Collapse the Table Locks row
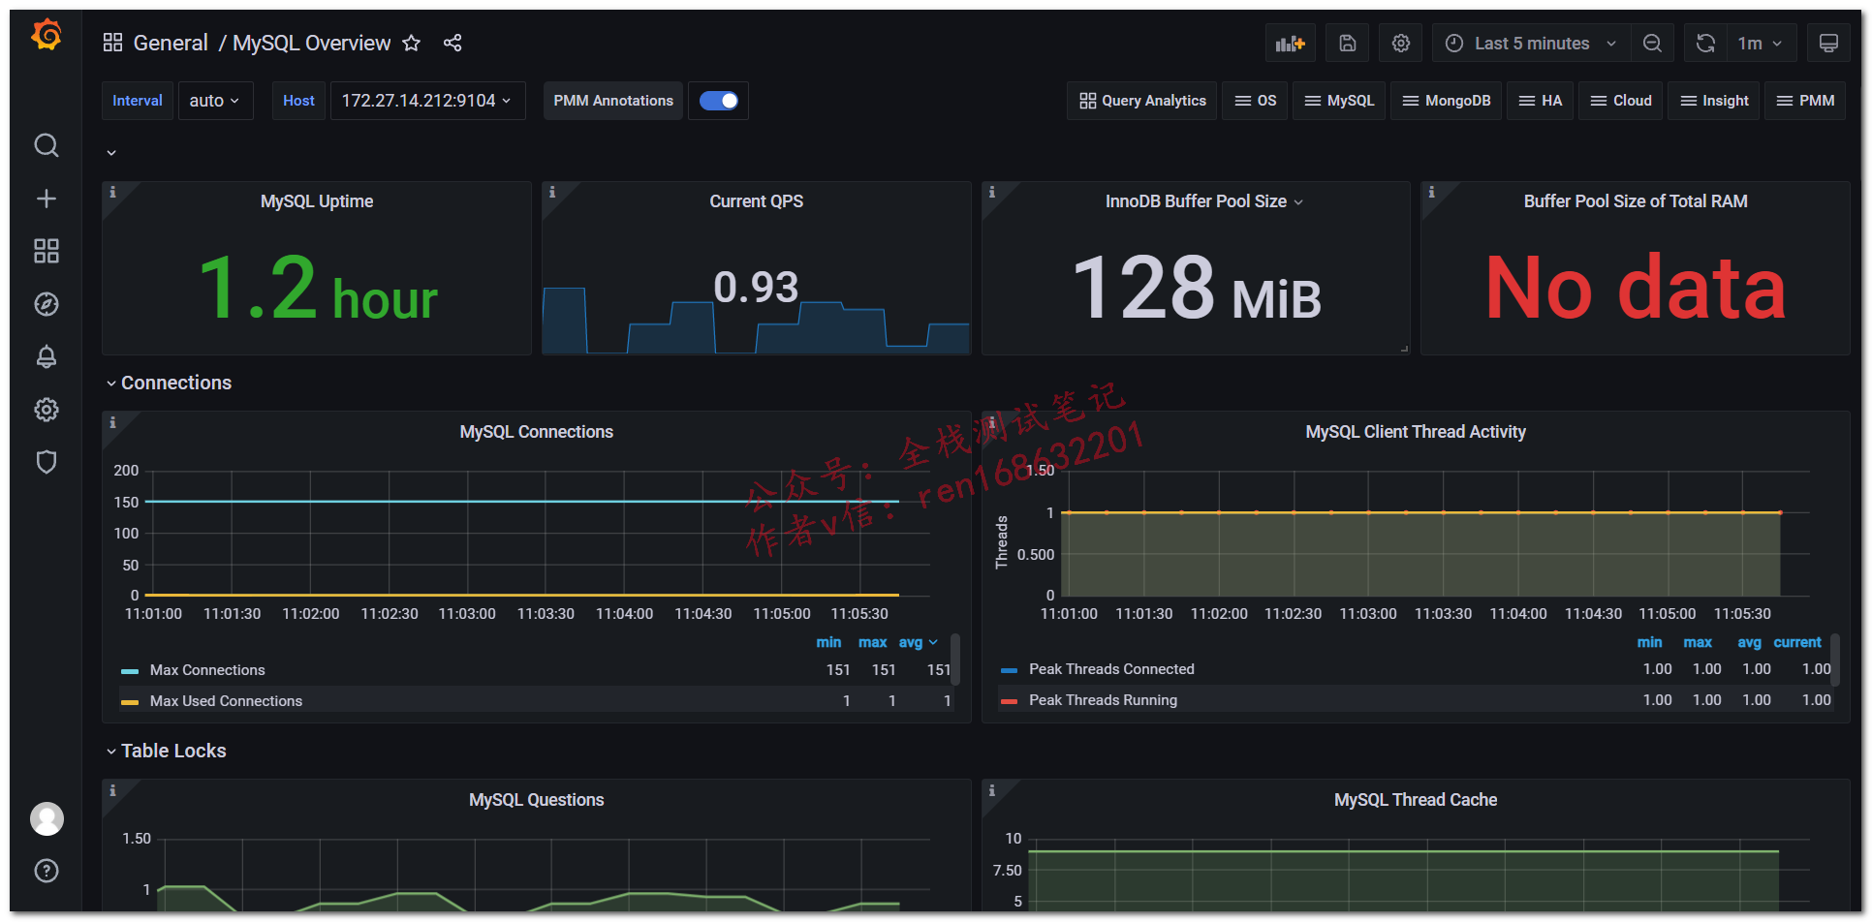Viewport: 1872px width, 922px height. (x=166, y=751)
